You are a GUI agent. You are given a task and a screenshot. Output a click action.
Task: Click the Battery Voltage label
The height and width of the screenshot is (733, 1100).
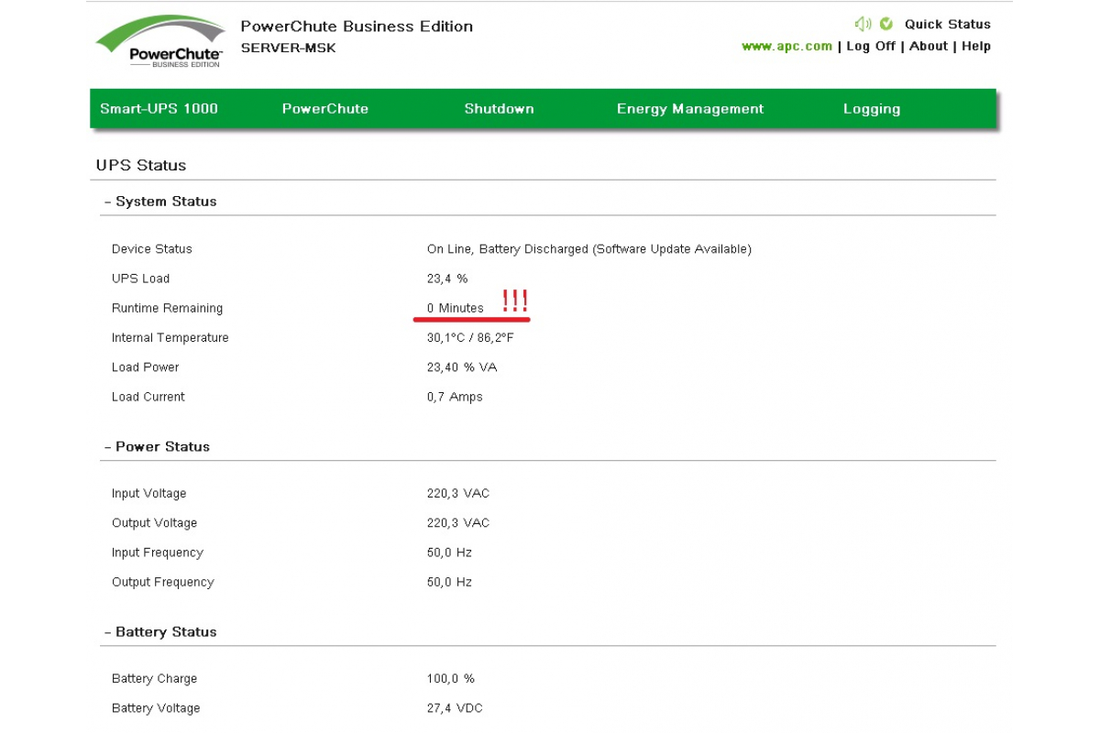156,708
